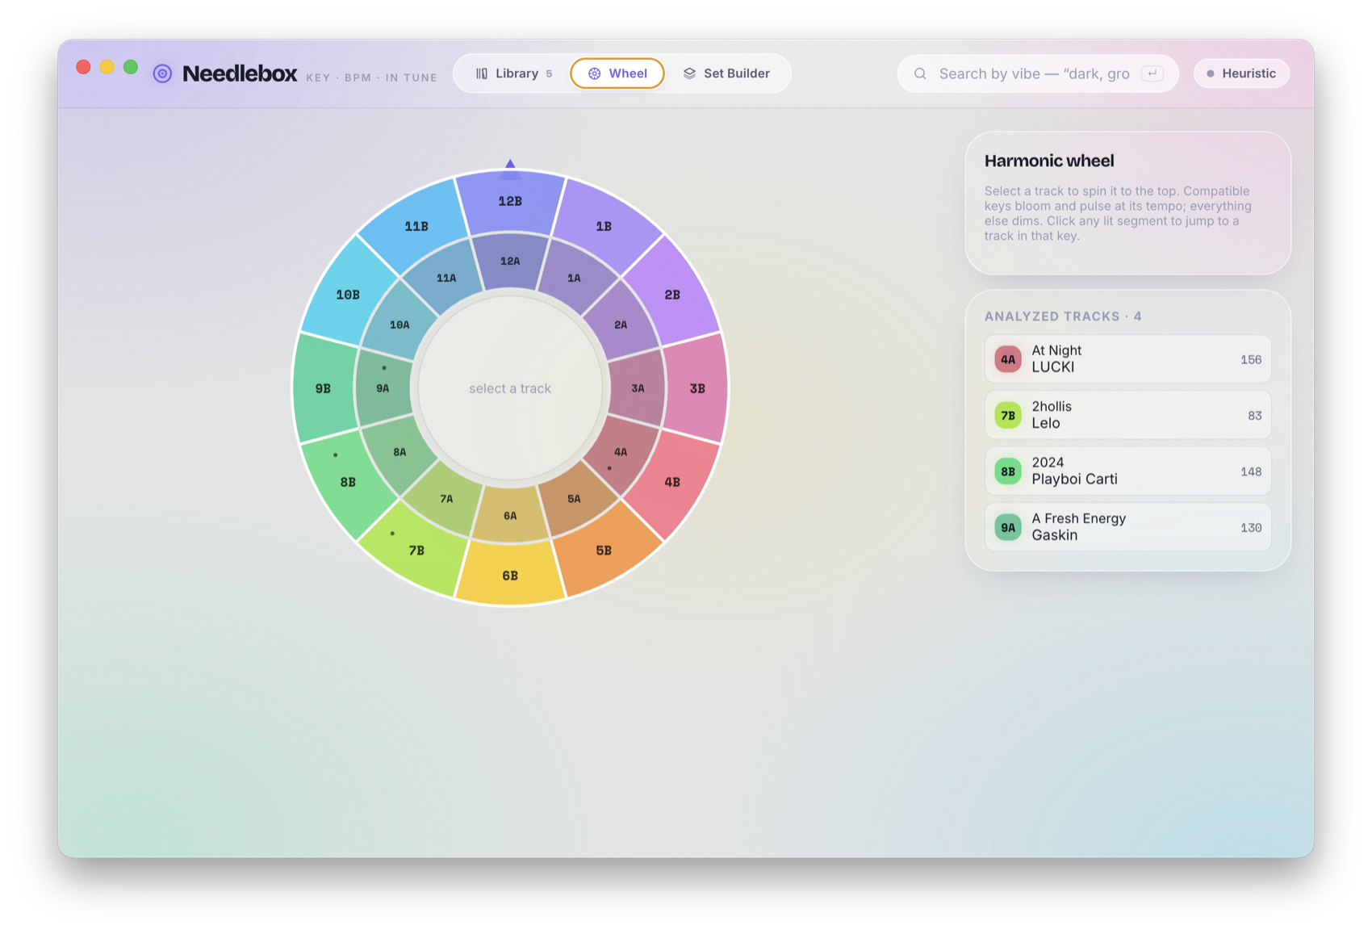Click the orange 5B wheel segment
The width and height of the screenshot is (1372, 934).
click(x=604, y=551)
